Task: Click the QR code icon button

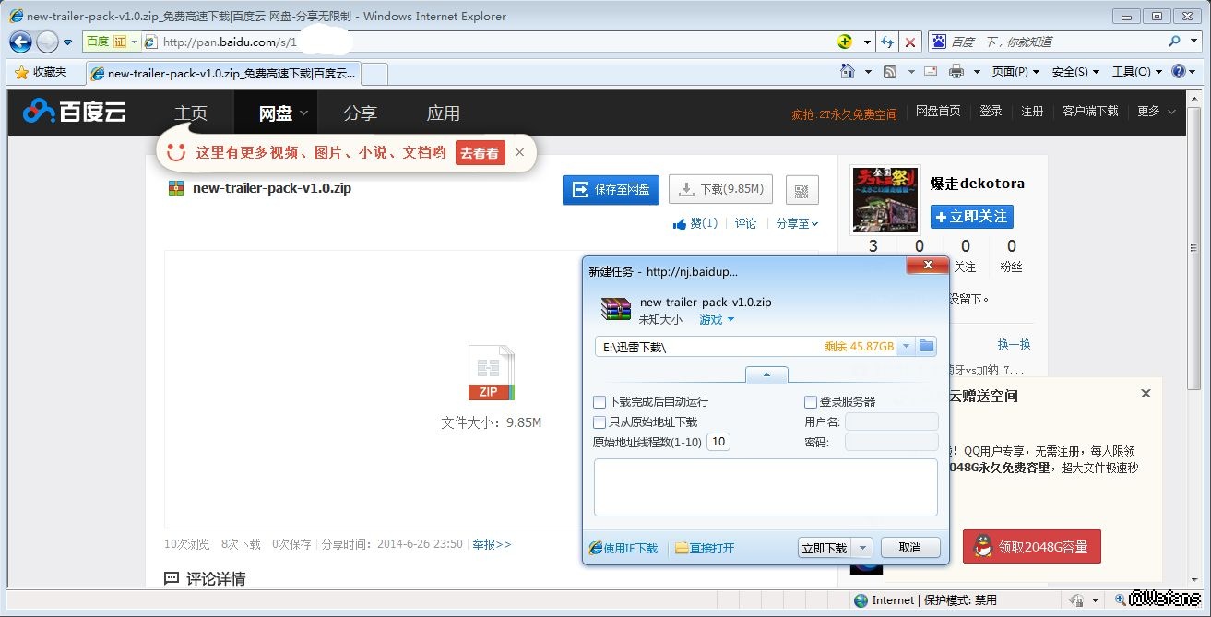Action: [802, 191]
